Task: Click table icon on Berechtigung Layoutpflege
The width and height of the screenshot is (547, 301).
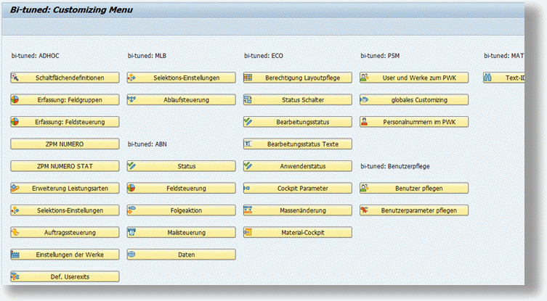Action: [248, 78]
